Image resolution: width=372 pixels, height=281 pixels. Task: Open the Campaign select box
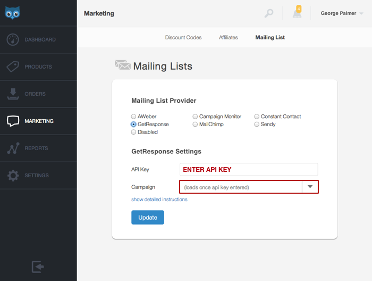pos(249,187)
